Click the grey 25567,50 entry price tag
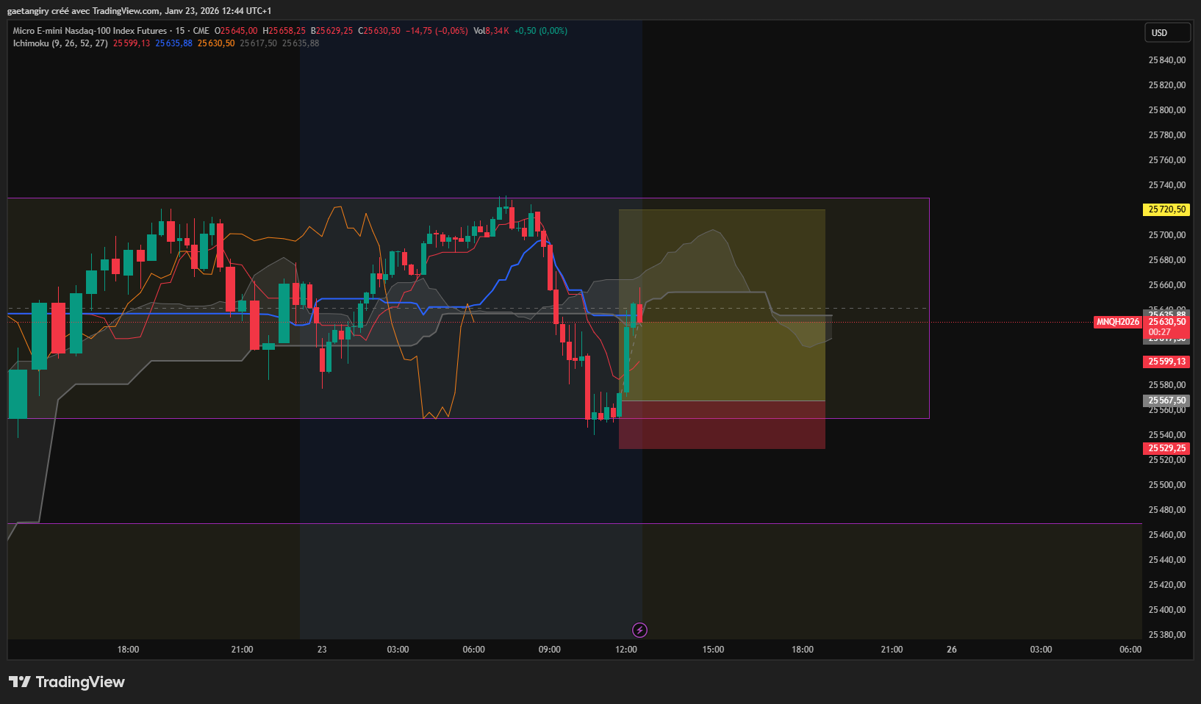Viewport: 1201px width, 704px height. coord(1167,401)
